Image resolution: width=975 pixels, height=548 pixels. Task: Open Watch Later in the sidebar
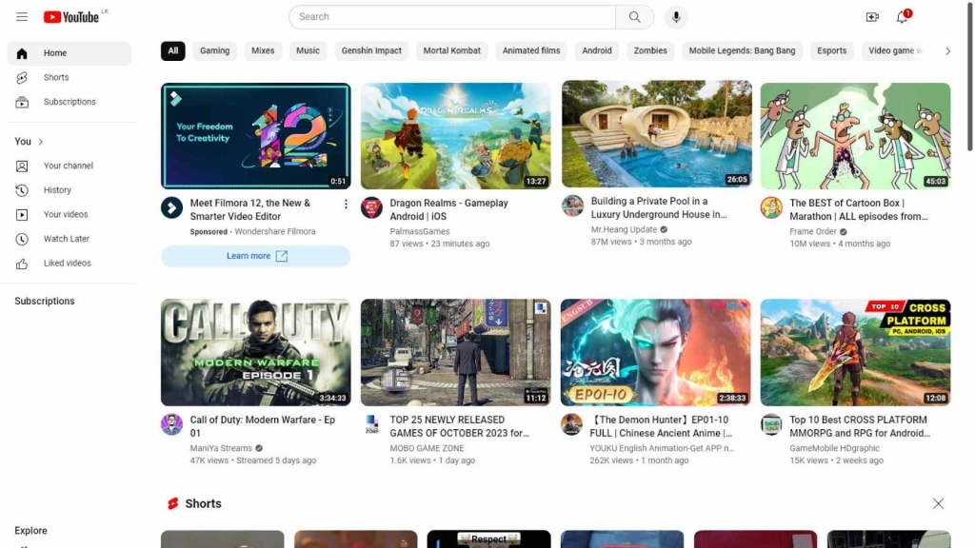pos(69,239)
